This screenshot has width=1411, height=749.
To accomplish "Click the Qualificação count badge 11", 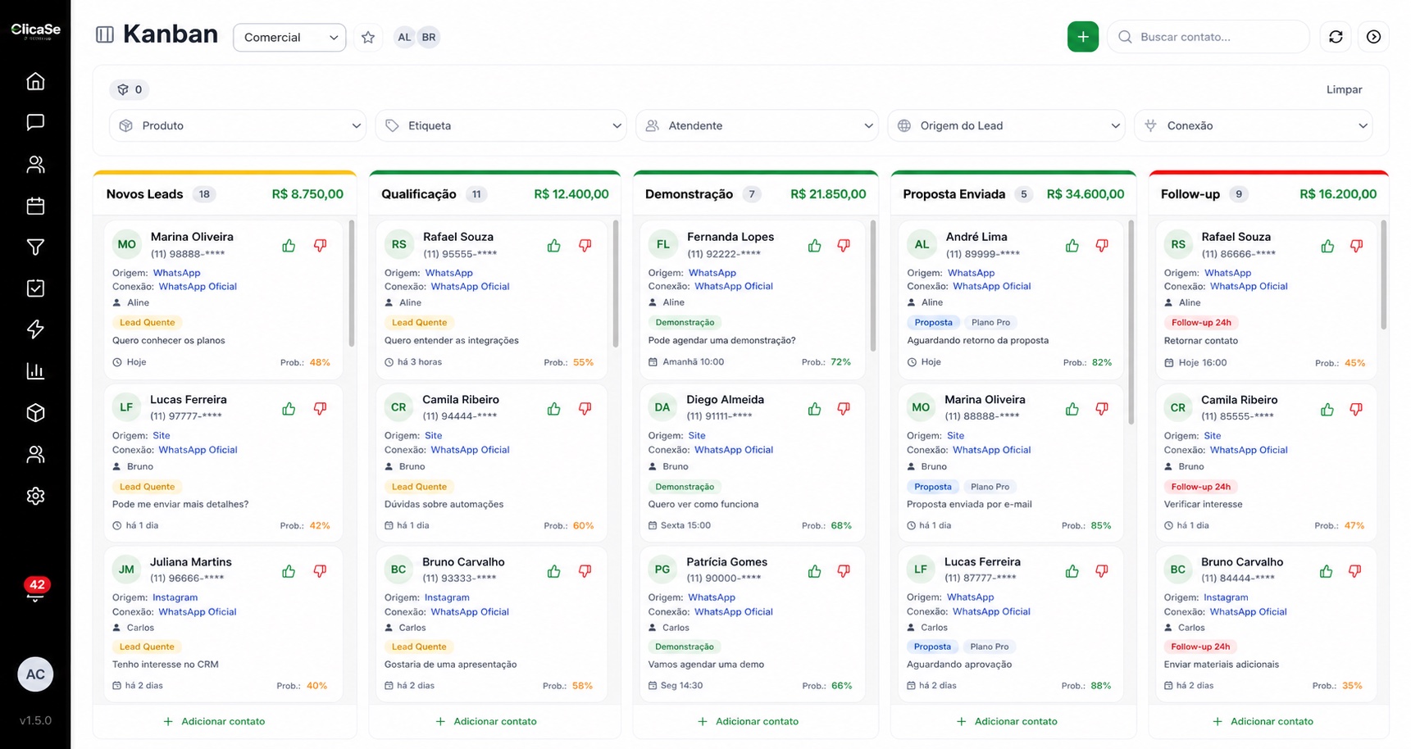I will [x=476, y=194].
